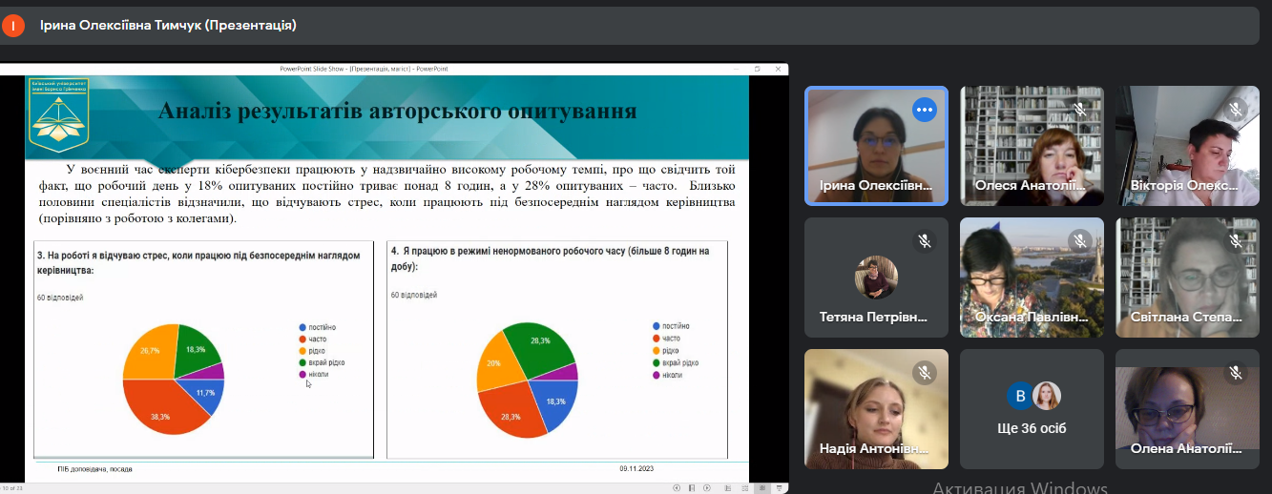The width and height of the screenshot is (1272, 494).
Task: Select the Reading View icon in PowerPoint
Action: click(762, 488)
